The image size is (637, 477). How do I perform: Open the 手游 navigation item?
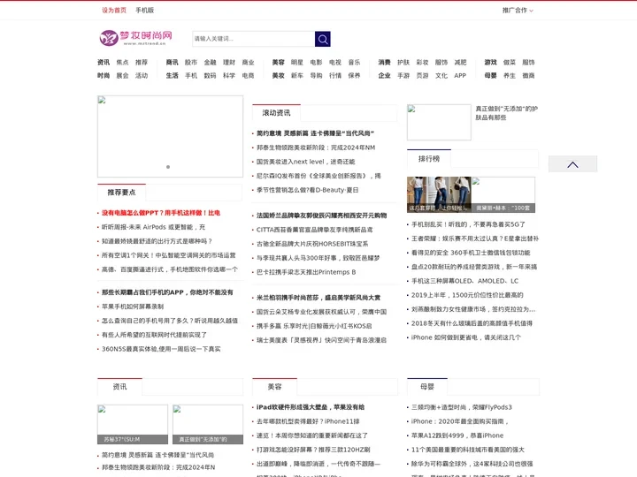pyautogui.click(x=403, y=75)
